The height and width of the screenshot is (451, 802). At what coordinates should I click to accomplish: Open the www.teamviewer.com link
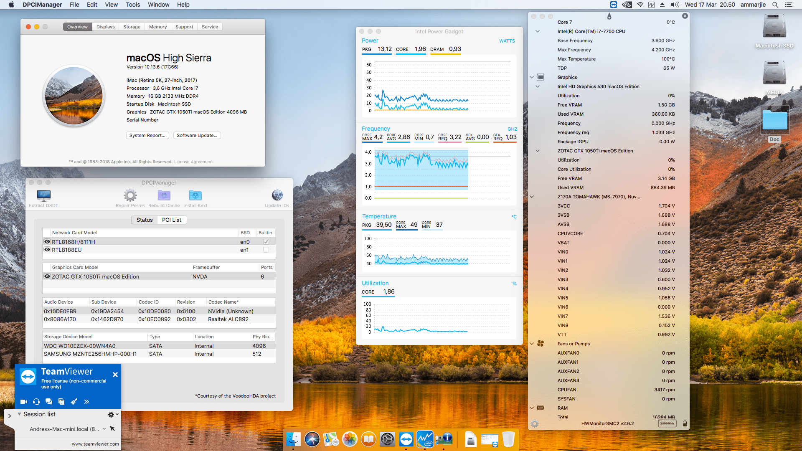[95, 444]
